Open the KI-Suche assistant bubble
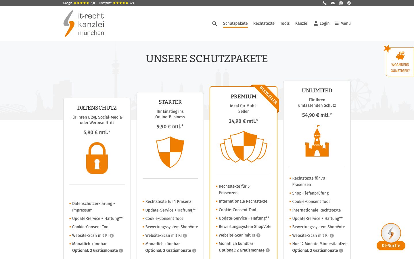 click(391, 237)
